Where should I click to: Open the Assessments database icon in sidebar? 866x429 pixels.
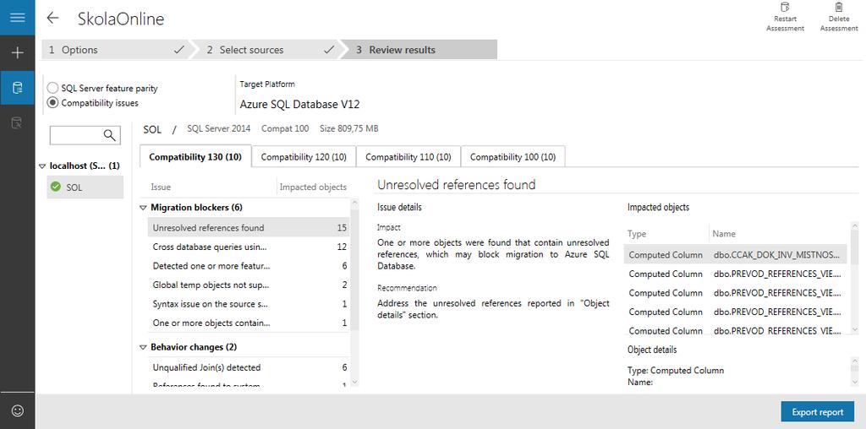point(17,88)
